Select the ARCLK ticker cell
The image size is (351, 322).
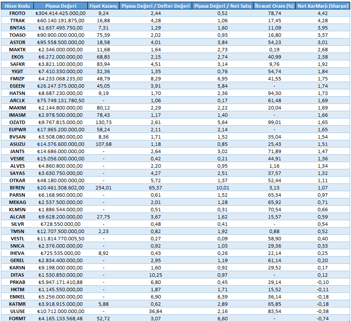click(17, 100)
